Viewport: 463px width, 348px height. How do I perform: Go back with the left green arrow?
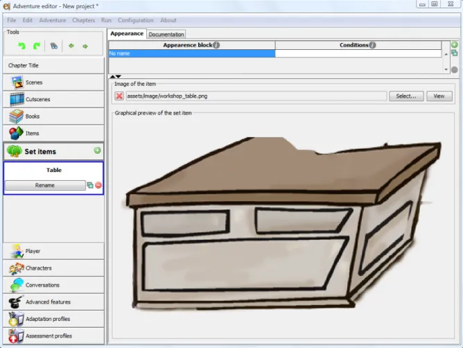point(71,46)
